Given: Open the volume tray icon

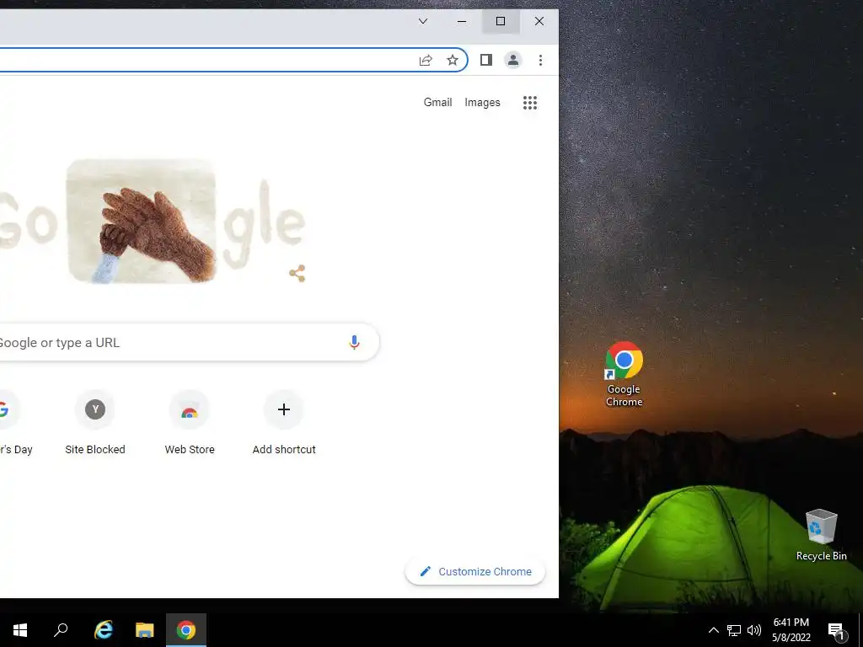Looking at the screenshot, I should pos(754,630).
